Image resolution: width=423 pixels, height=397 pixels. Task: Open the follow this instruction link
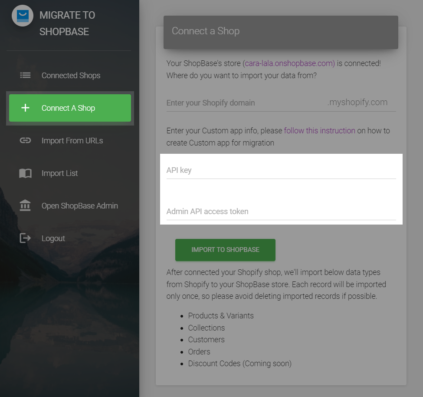point(320,131)
